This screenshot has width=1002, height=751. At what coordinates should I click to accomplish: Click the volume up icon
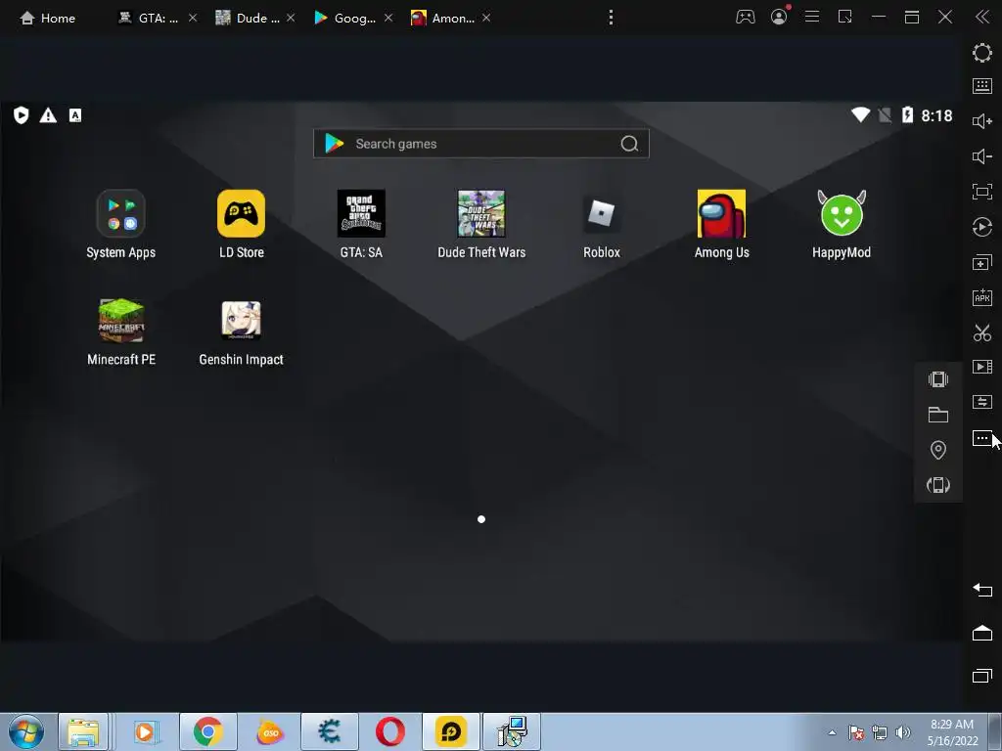[x=982, y=121]
